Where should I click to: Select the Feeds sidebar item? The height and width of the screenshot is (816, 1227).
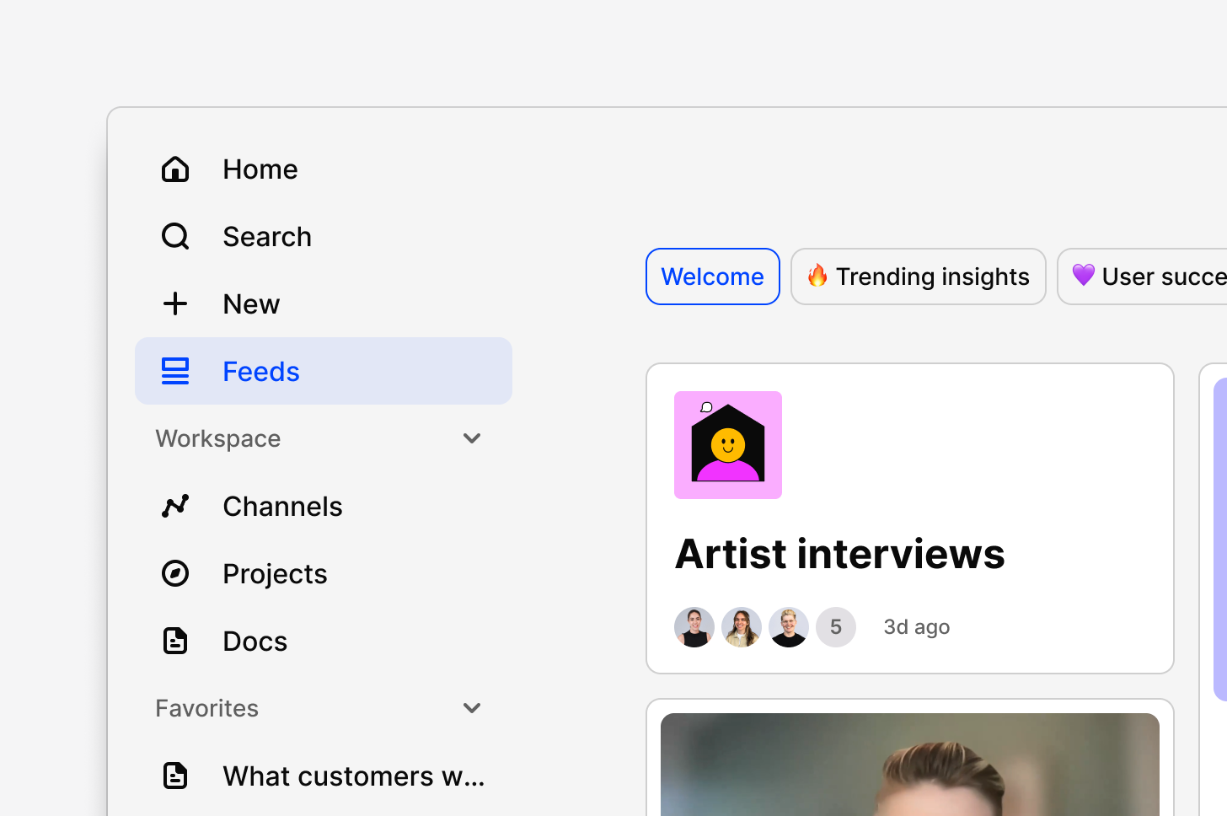tap(324, 371)
